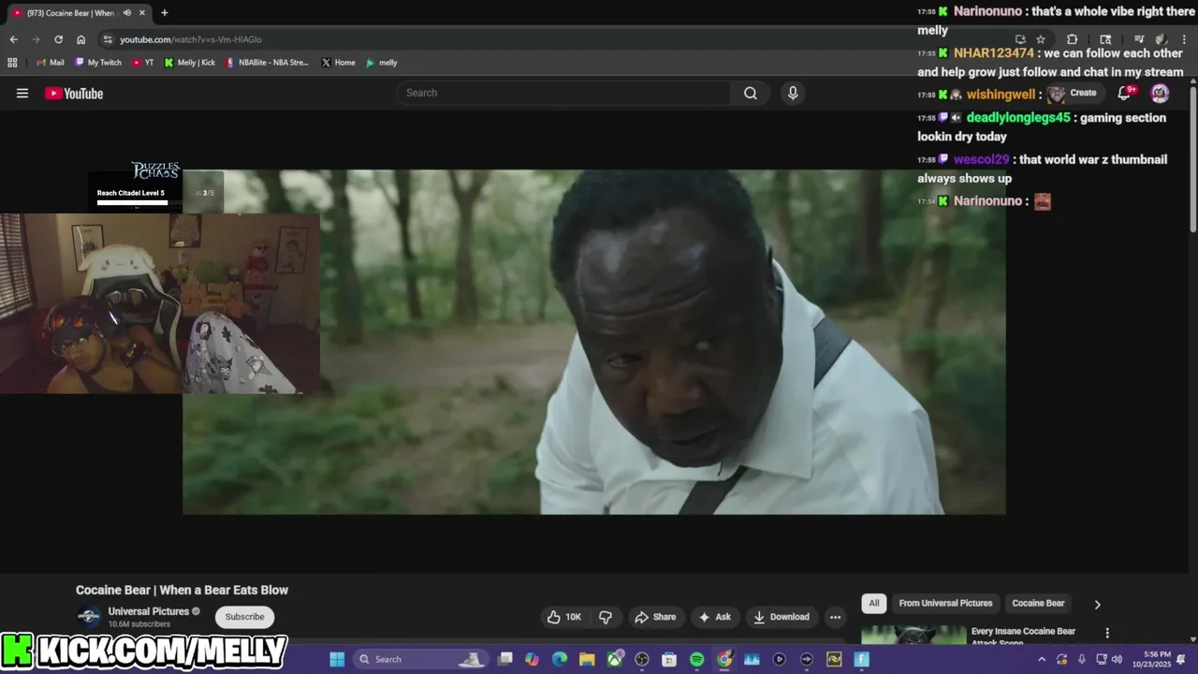
Task: Close the Cocaine Bear browser tab
Action: 141,13
